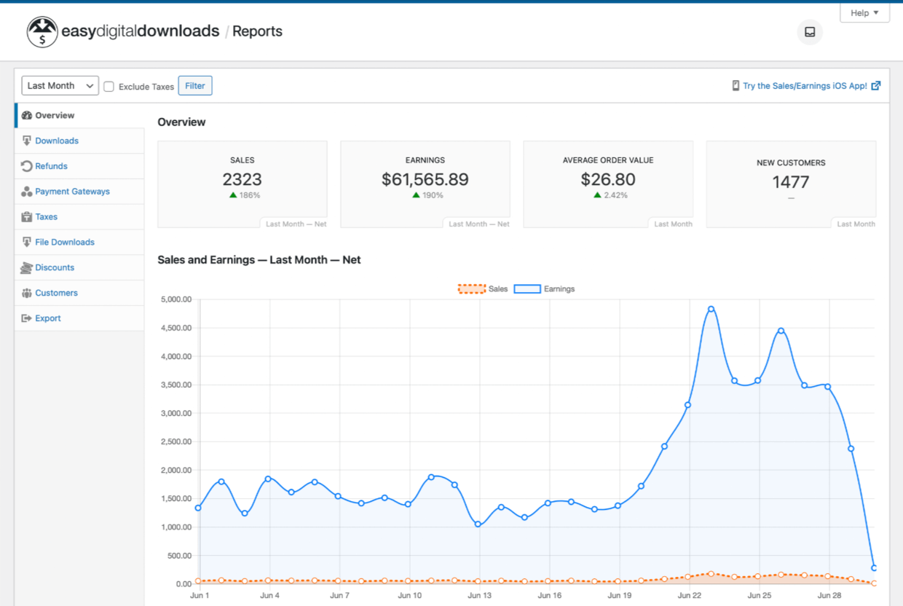Open the Sales/Earnings iOS App link
This screenshot has height=606, width=903.
pyautogui.click(x=805, y=85)
